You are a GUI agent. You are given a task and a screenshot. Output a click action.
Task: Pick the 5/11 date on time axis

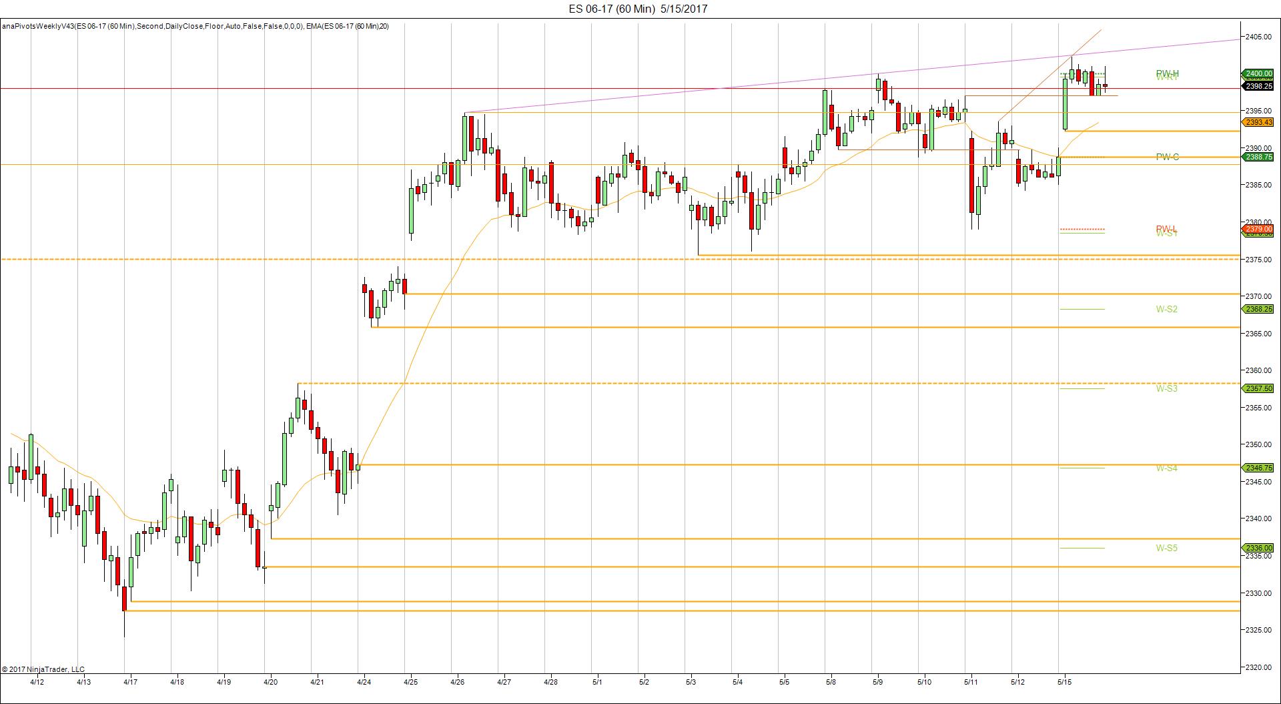971,682
